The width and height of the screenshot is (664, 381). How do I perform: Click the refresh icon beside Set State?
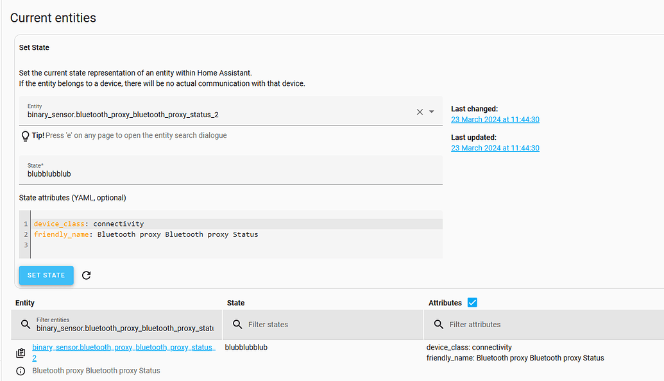tap(87, 275)
